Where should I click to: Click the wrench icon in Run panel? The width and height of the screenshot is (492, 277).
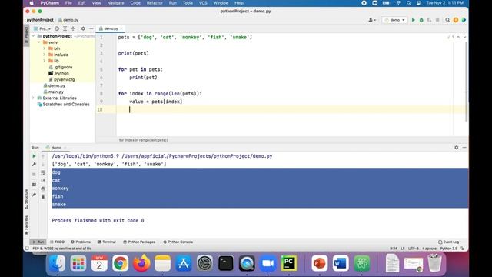point(34,164)
